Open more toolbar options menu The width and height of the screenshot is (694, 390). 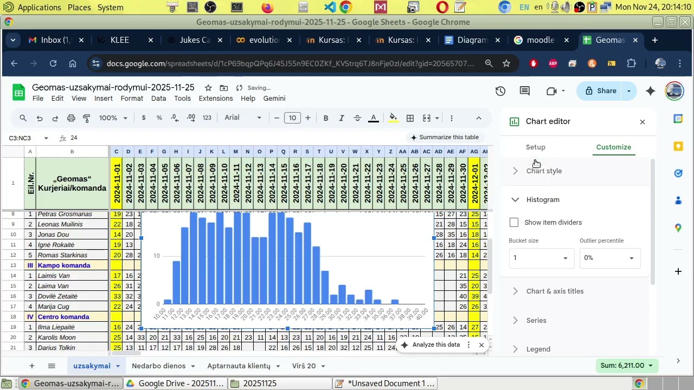452,118
